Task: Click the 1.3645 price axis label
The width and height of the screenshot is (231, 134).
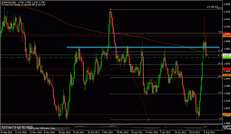Action: (x=227, y=64)
